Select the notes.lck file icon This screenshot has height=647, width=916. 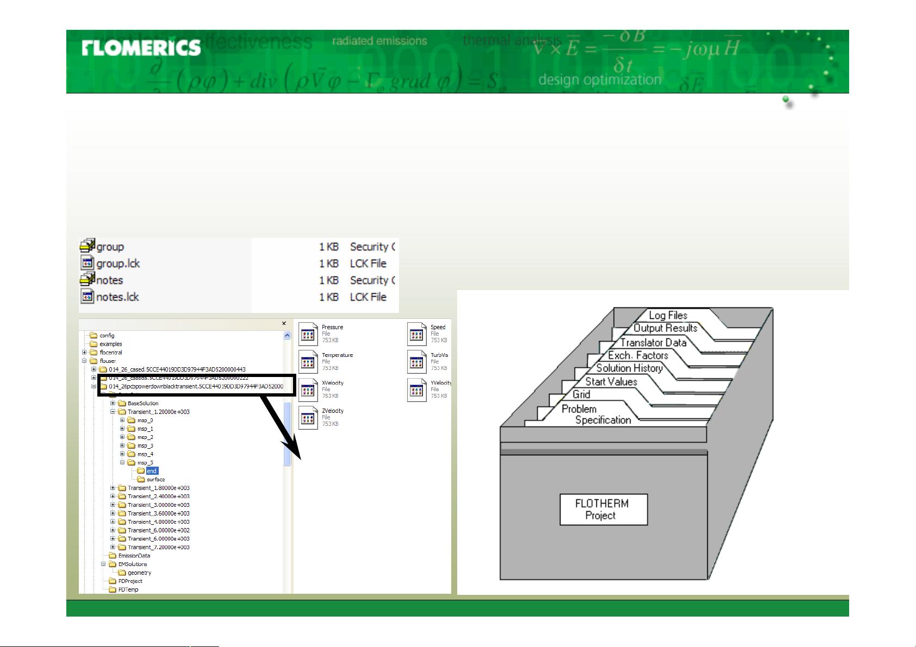tap(88, 297)
